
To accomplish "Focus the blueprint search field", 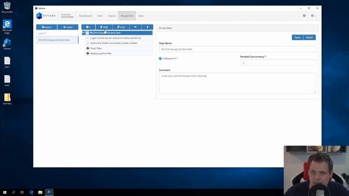I will pos(57,33).
